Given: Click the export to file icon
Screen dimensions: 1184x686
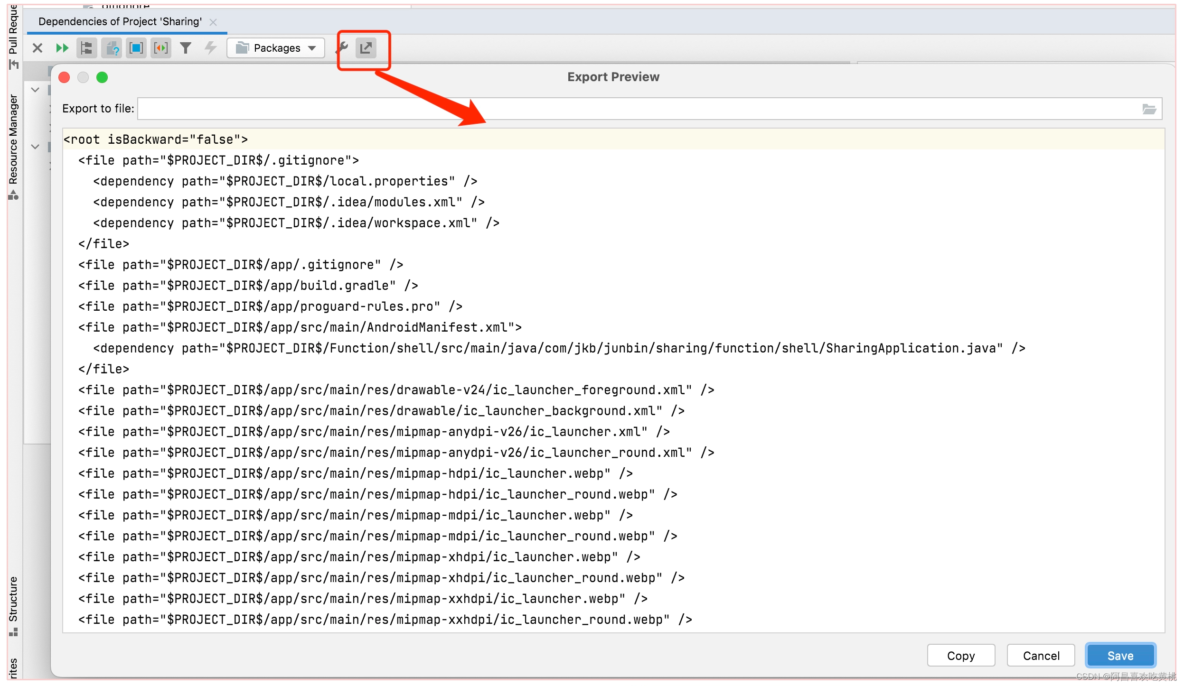Looking at the screenshot, I should 366,48.
